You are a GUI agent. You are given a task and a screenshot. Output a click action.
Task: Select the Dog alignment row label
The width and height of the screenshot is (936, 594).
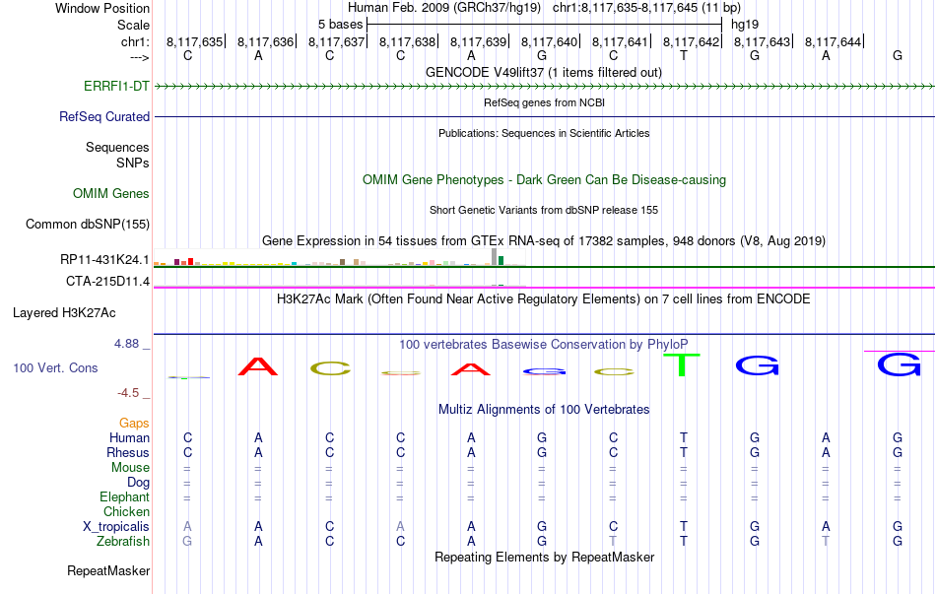(x=139, y=482)
